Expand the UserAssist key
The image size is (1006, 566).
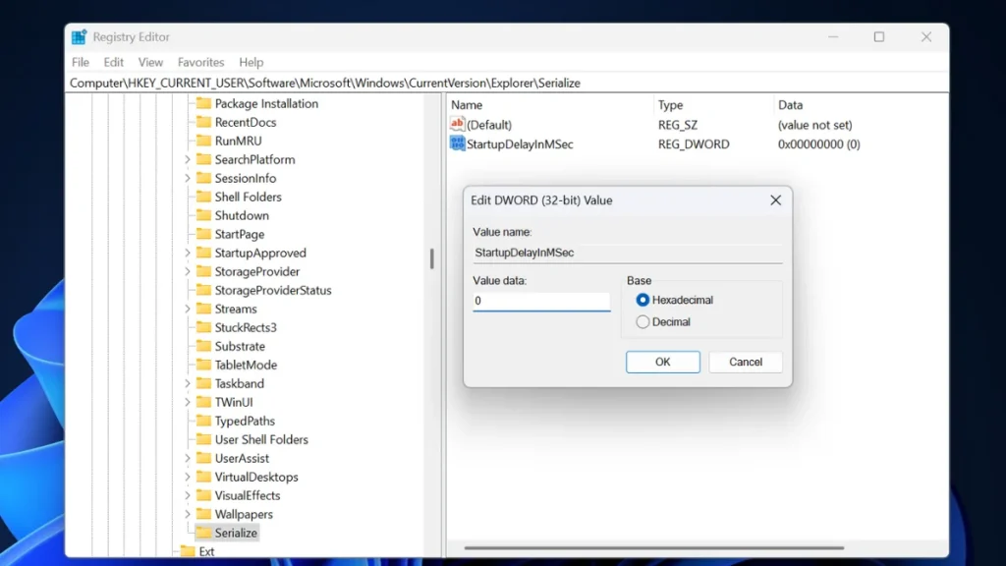[188, 458]
